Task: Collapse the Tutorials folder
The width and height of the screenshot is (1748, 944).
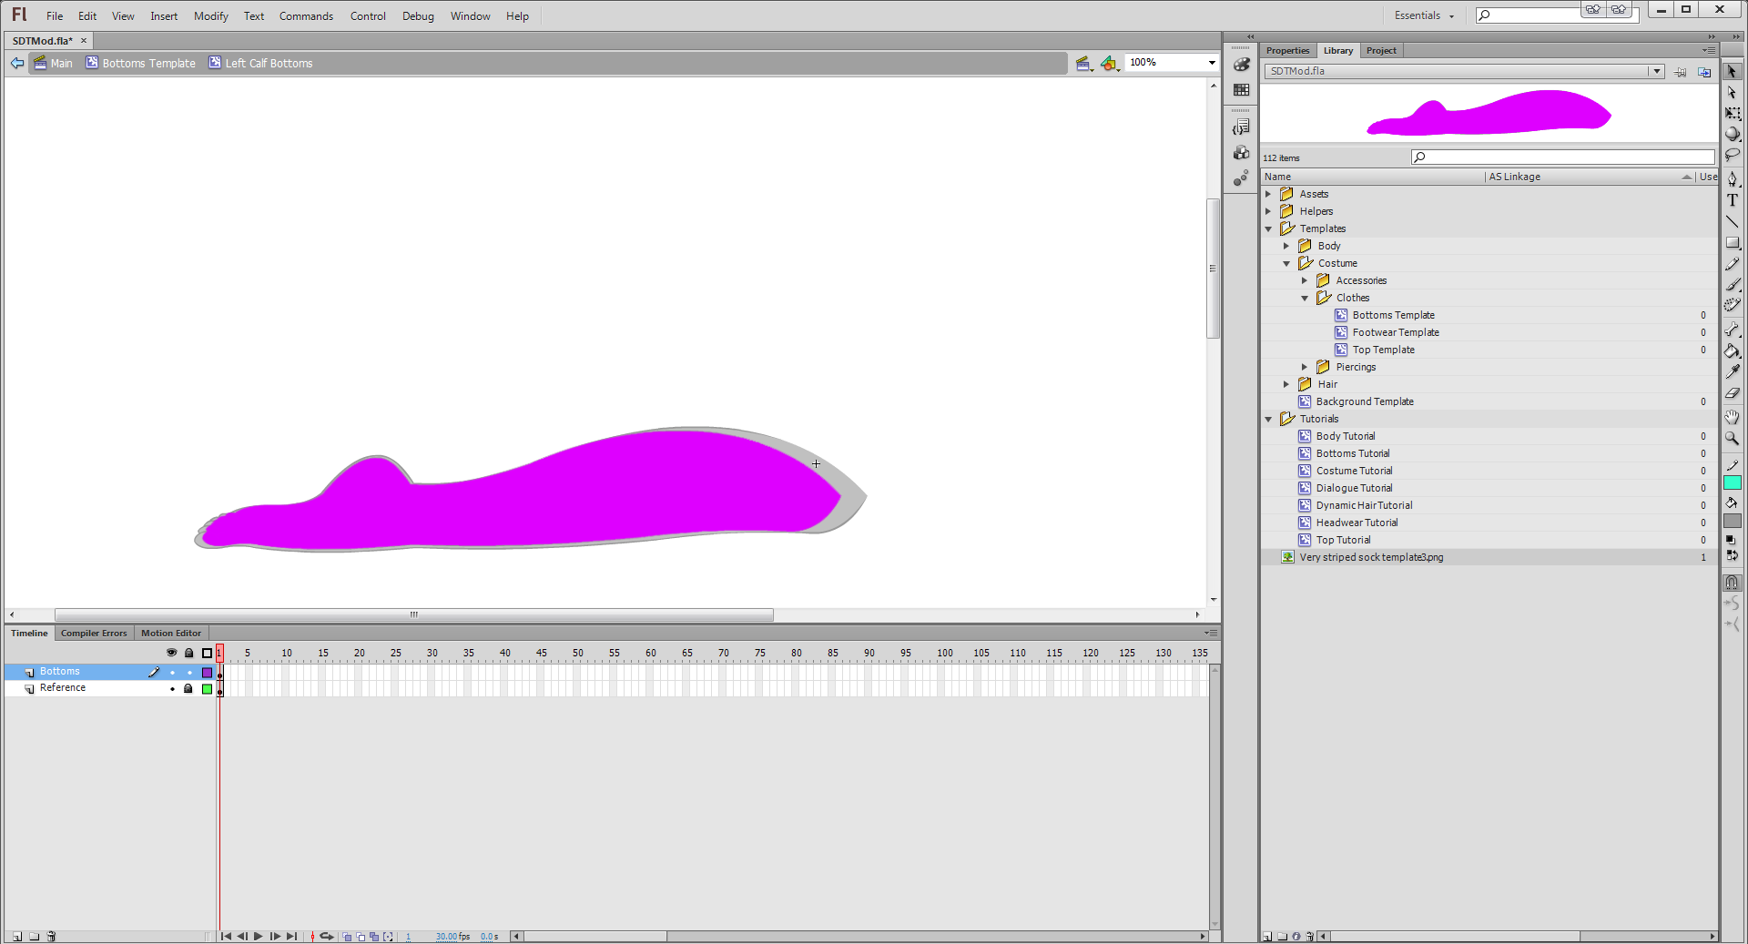Action: click(x=1268, y=420)
